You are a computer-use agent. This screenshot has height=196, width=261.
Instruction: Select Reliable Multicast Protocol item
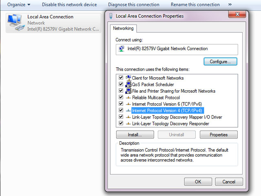[156, 98]
